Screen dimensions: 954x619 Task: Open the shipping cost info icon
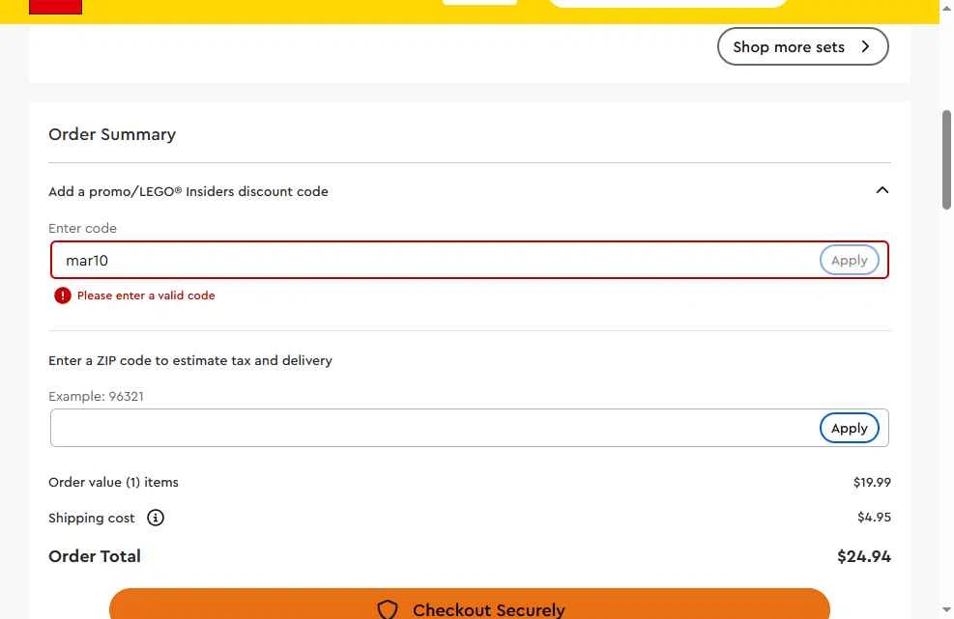[x=156, y=518]
